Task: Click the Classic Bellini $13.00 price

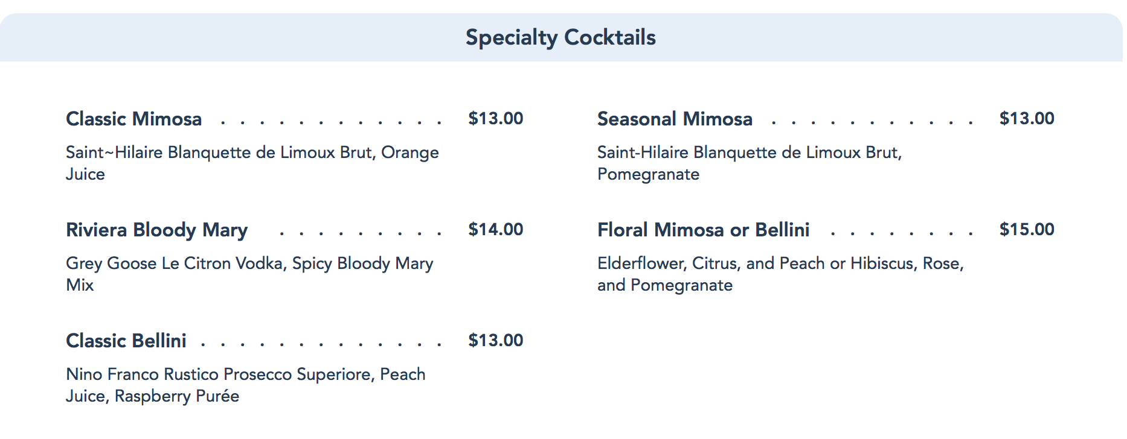Action: (x=495, y=340)
